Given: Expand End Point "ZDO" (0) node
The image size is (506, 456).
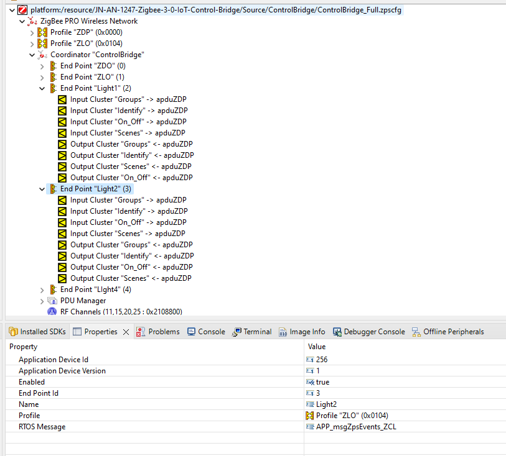Looking at the screenshot, I should (x=42, y=66).
